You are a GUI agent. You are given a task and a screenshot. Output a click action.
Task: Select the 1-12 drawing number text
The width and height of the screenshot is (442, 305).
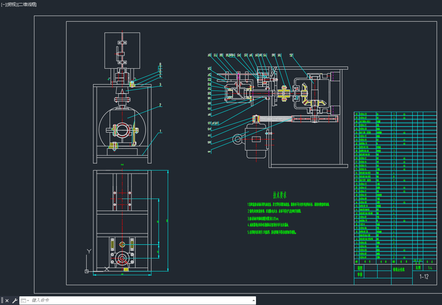click(x=424, y=277)
